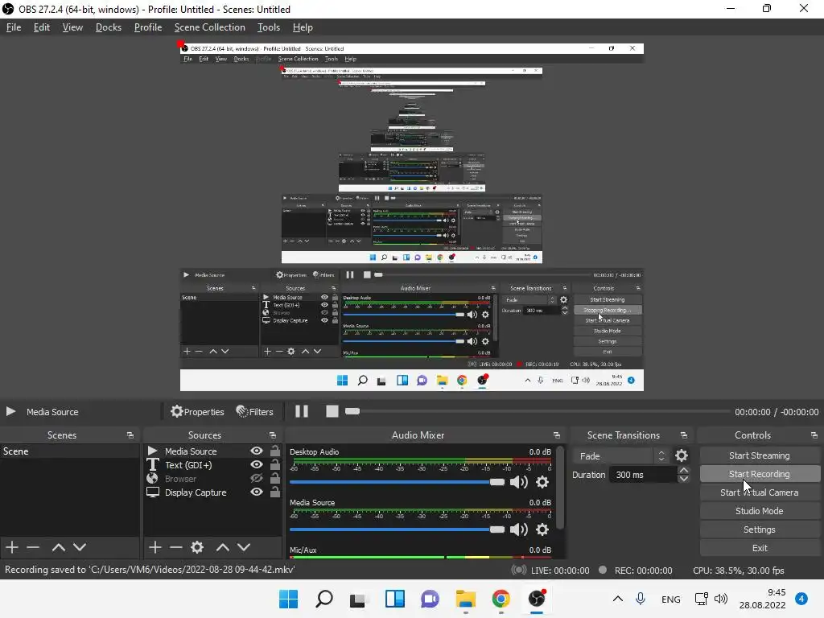This screenshot has height=618, width=824.
Task: Click Start Virtual Camera button
Action: [760, 492]
